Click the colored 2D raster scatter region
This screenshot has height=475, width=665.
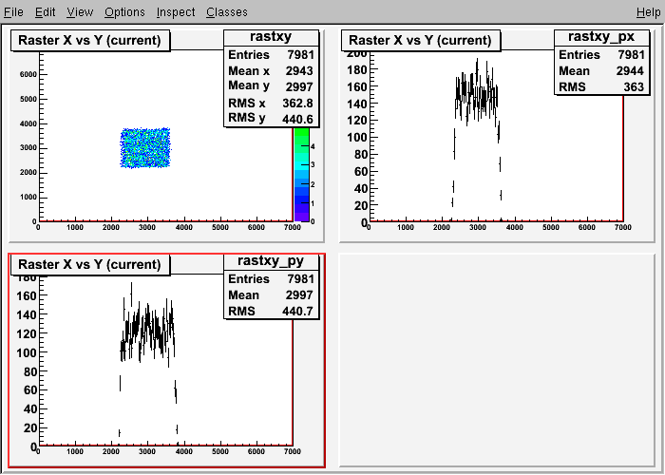145,148
